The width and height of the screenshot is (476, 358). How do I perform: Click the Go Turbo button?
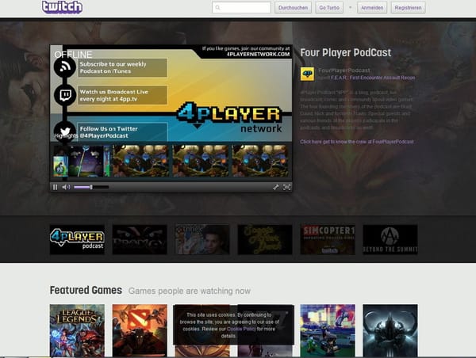pyautogui.click(x=329, y=8)
